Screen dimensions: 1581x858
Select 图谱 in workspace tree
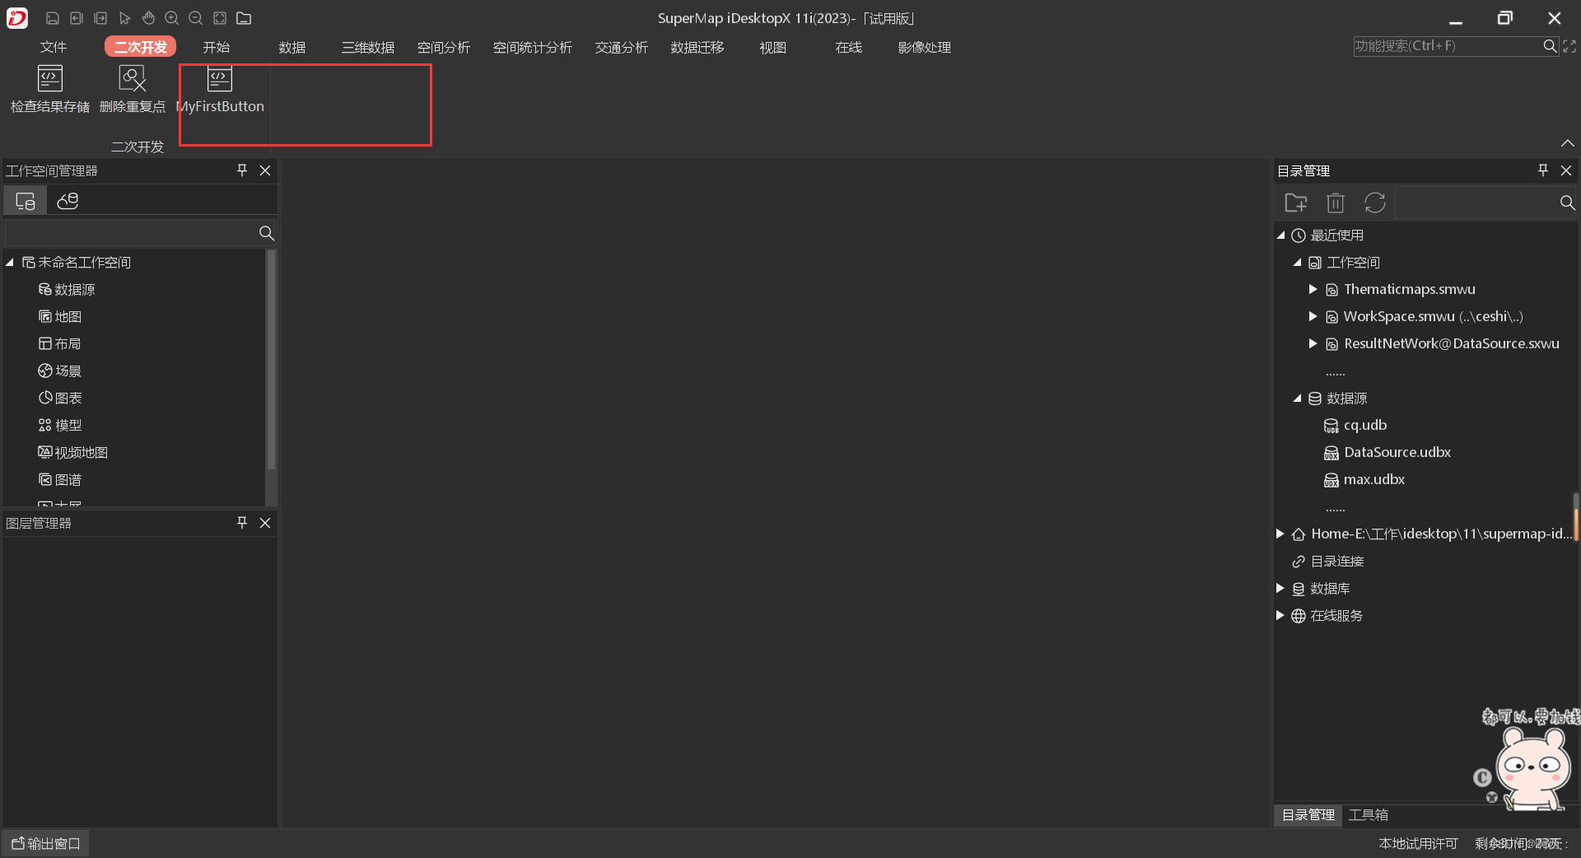coord(60,479)
